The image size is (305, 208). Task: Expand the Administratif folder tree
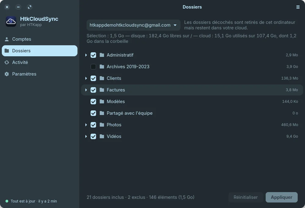pos(86,55)
